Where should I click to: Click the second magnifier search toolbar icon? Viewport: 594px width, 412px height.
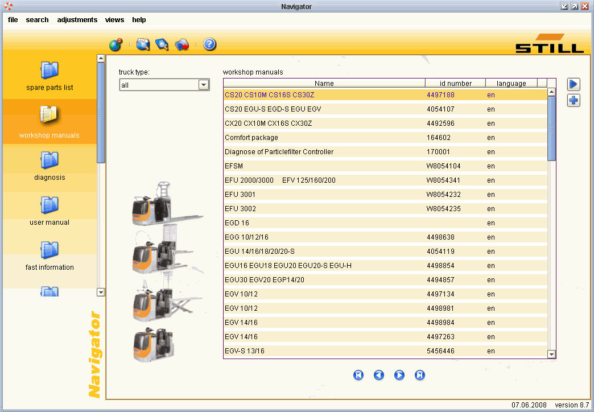(x=162, y=45)
